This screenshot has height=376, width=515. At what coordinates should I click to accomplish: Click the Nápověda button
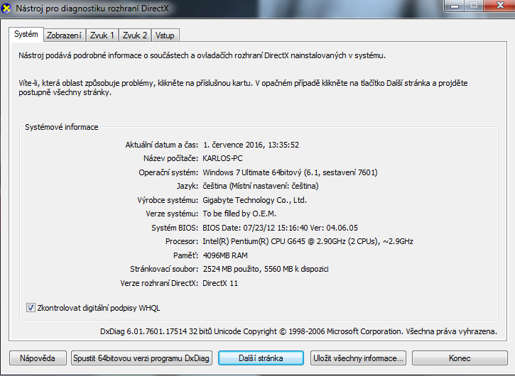(x=38, y=358)
